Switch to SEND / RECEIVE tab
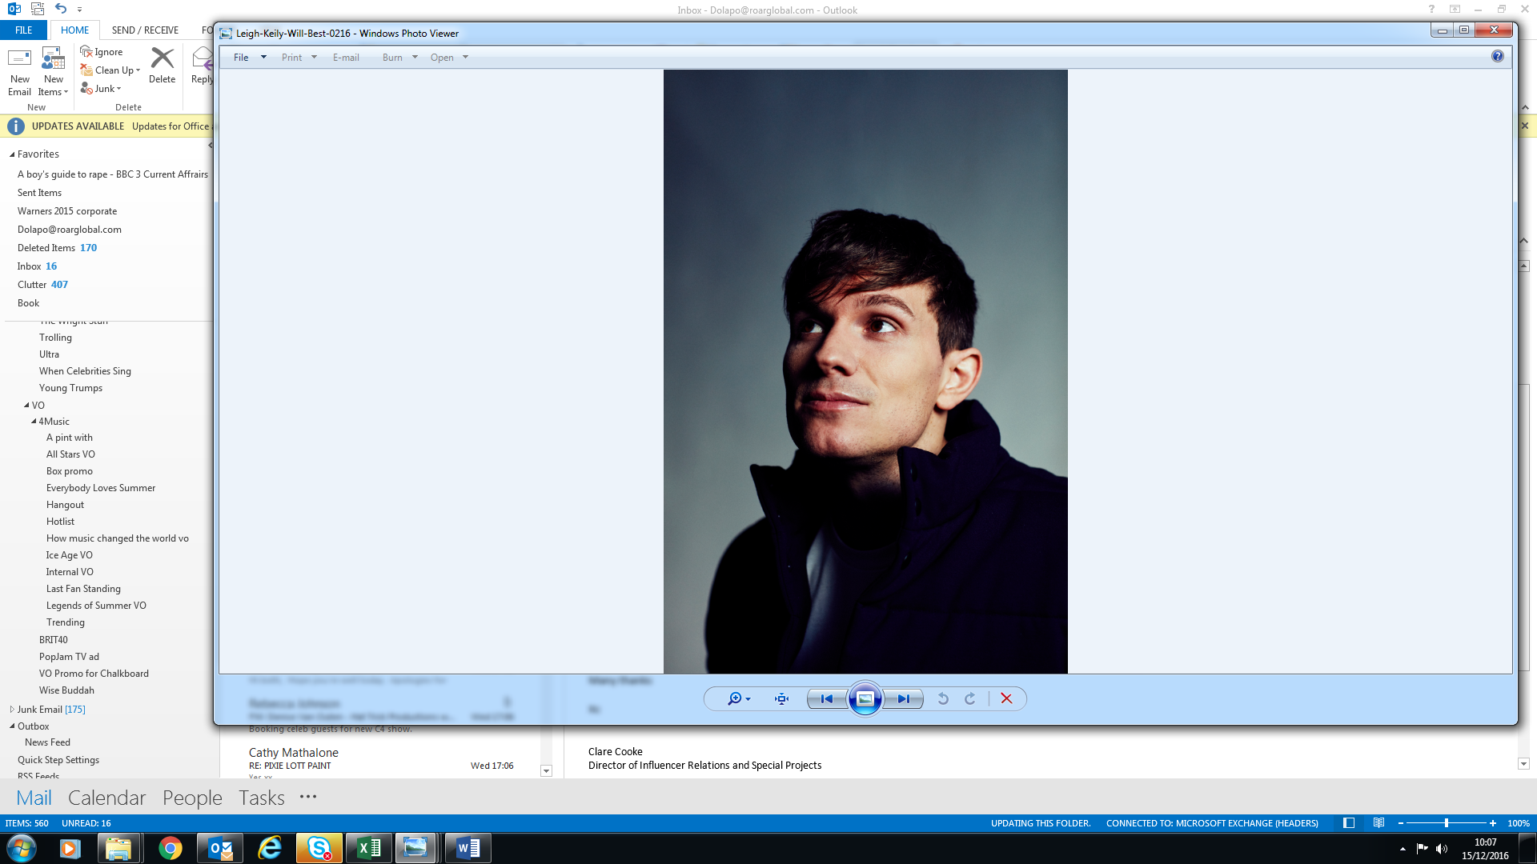The image size is (1537, 864). coord(145,30)
